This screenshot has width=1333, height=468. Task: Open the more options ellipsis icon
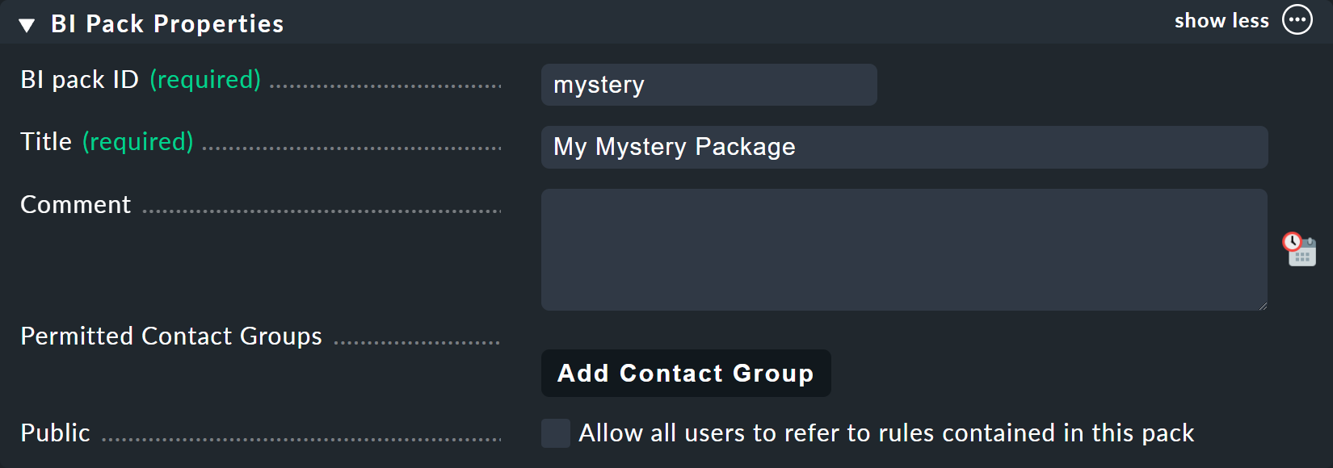1297,20
